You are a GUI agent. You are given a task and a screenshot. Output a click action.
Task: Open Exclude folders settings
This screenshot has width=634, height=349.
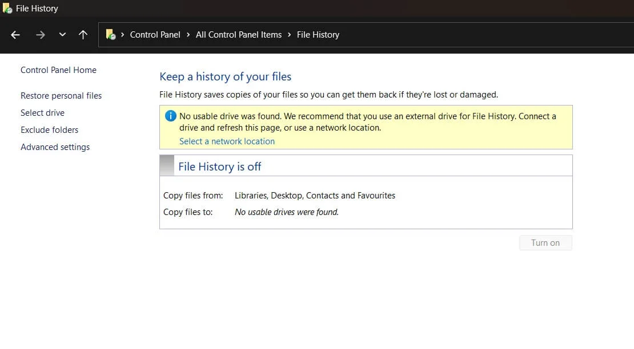tap(49, 129)
